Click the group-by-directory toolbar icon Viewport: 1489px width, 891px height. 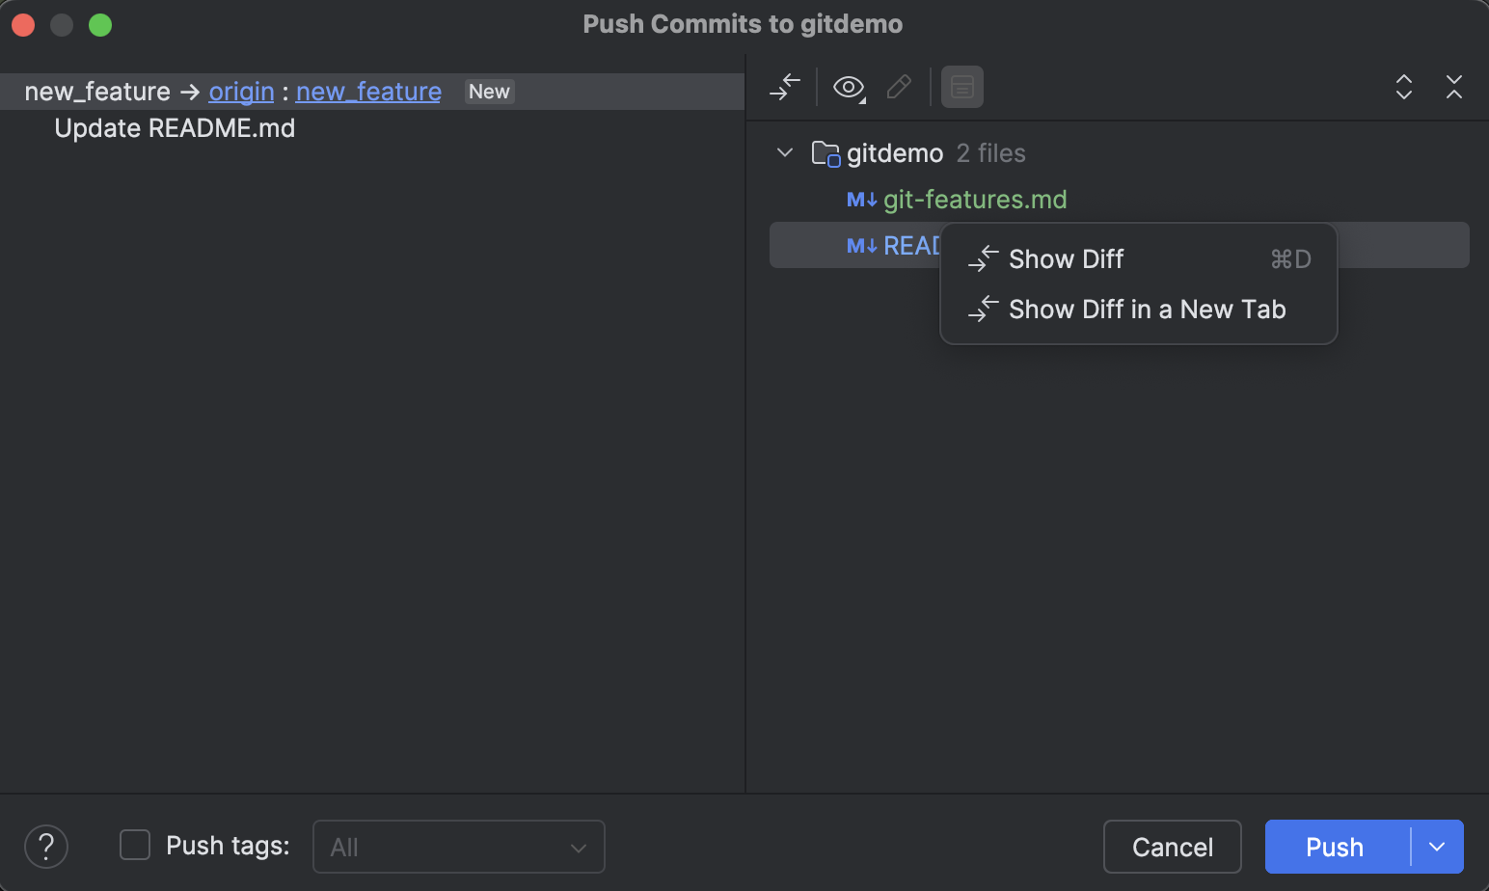coord(961,87)
